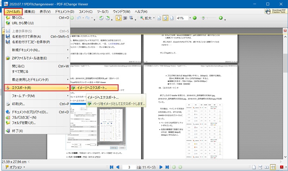Open ドキュメントのプロパティ(D)... entry
The image size is (288, 171).
coord(37,112)
